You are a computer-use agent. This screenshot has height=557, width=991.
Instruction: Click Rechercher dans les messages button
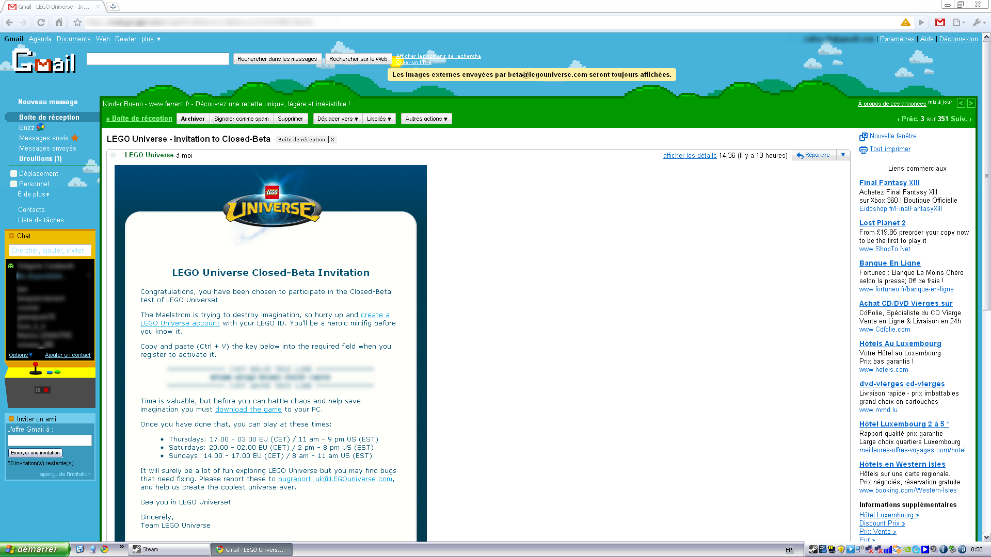[277, 59]
